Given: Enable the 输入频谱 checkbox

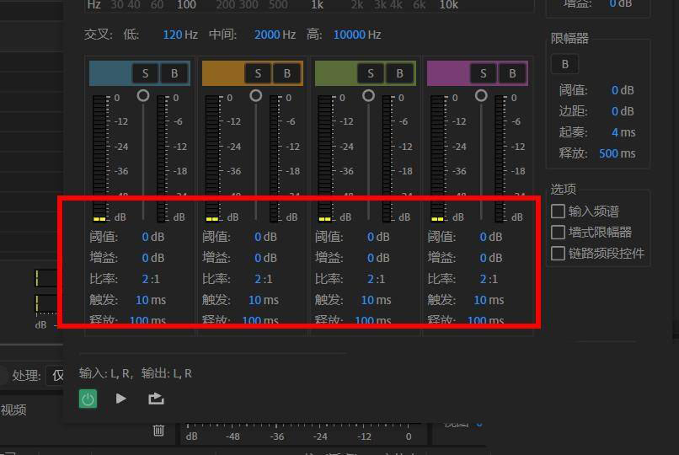Looking at the screenshot, I should click(x=558, y=211).
